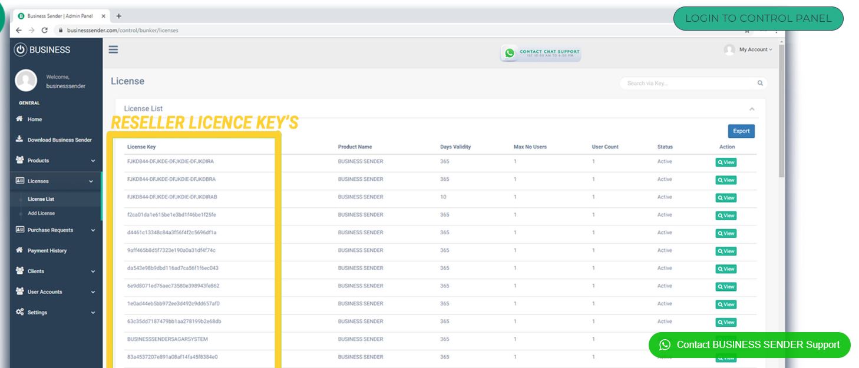Image resolution: width=859 pixels, height=368 pixels.
Task: Click the Download Business Sender icon
Action: click(x=19, y=140)
